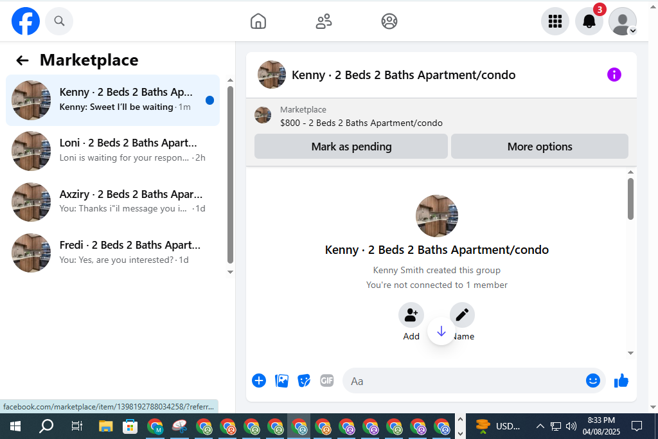
Task: Show hidden system tray icons chevron
Action: coord(540,426)
